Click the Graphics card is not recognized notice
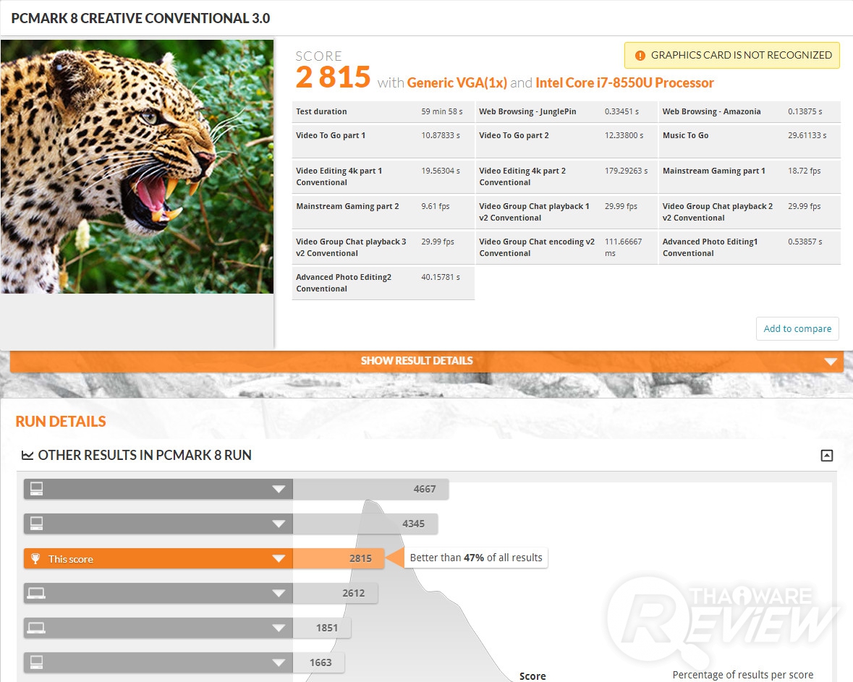This screenshot has height=682, width=853. (x=731, y=56)
